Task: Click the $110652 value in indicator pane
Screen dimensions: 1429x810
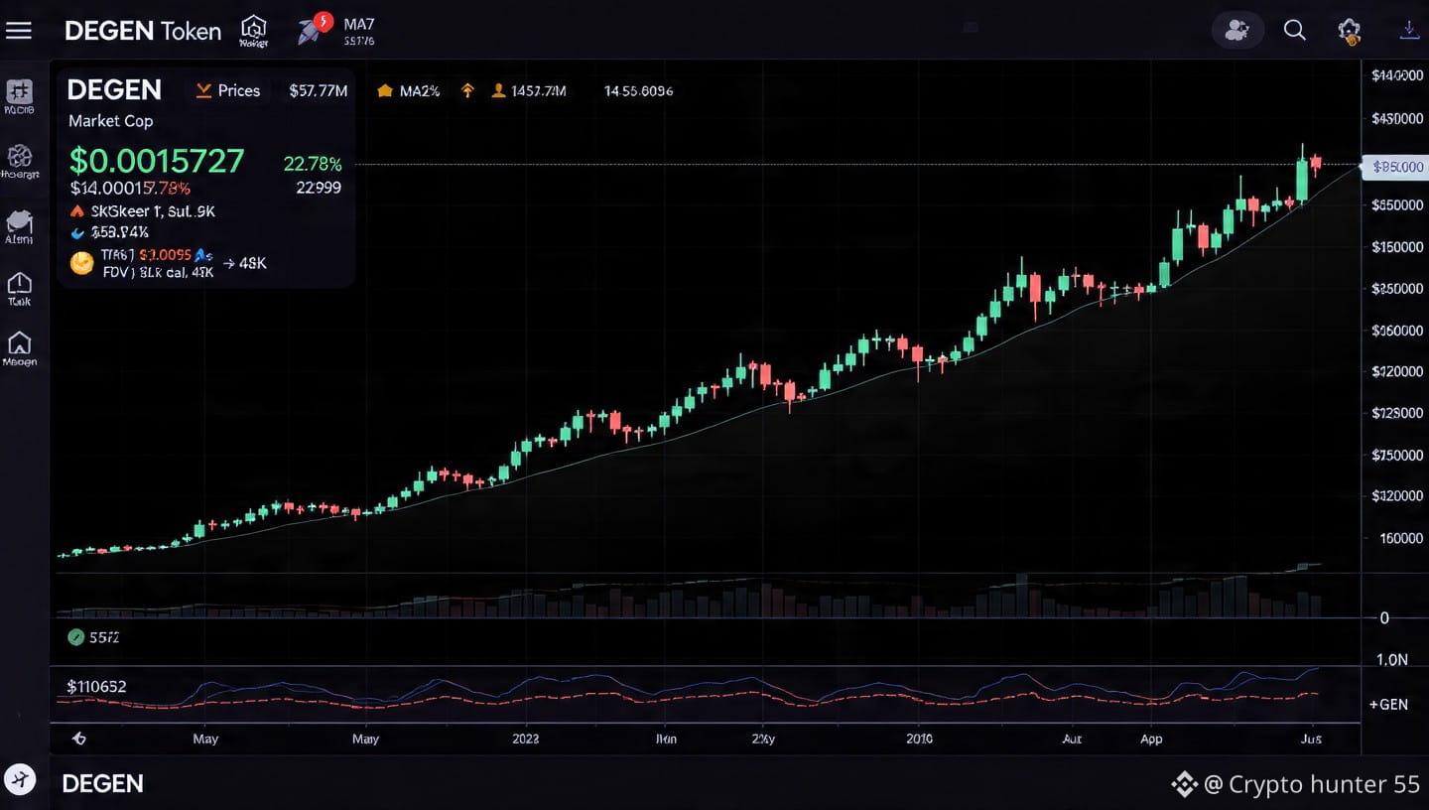Action: click(96, 687)
